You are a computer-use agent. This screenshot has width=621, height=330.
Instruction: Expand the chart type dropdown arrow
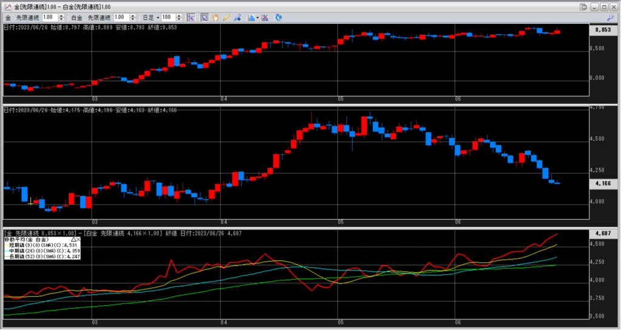point(258,18)
